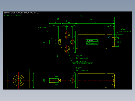Select the 'Model: DBS 30x25-C' label
135x101 pixels.
[14, 15]
